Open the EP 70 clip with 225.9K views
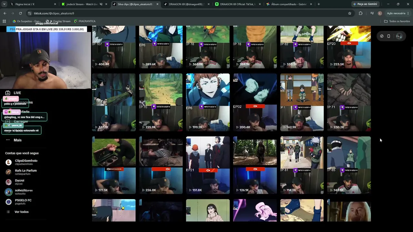The image size is (413, 232). pos(161,102)
